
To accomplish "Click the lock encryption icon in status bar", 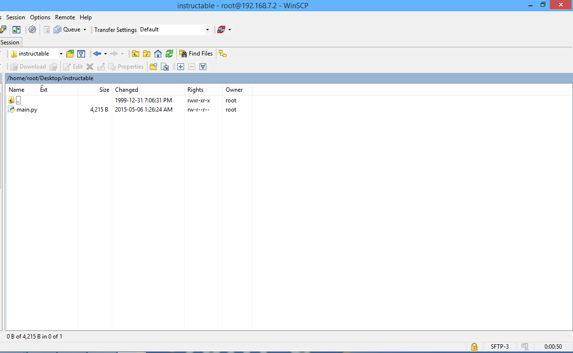I will coord(474,346).
